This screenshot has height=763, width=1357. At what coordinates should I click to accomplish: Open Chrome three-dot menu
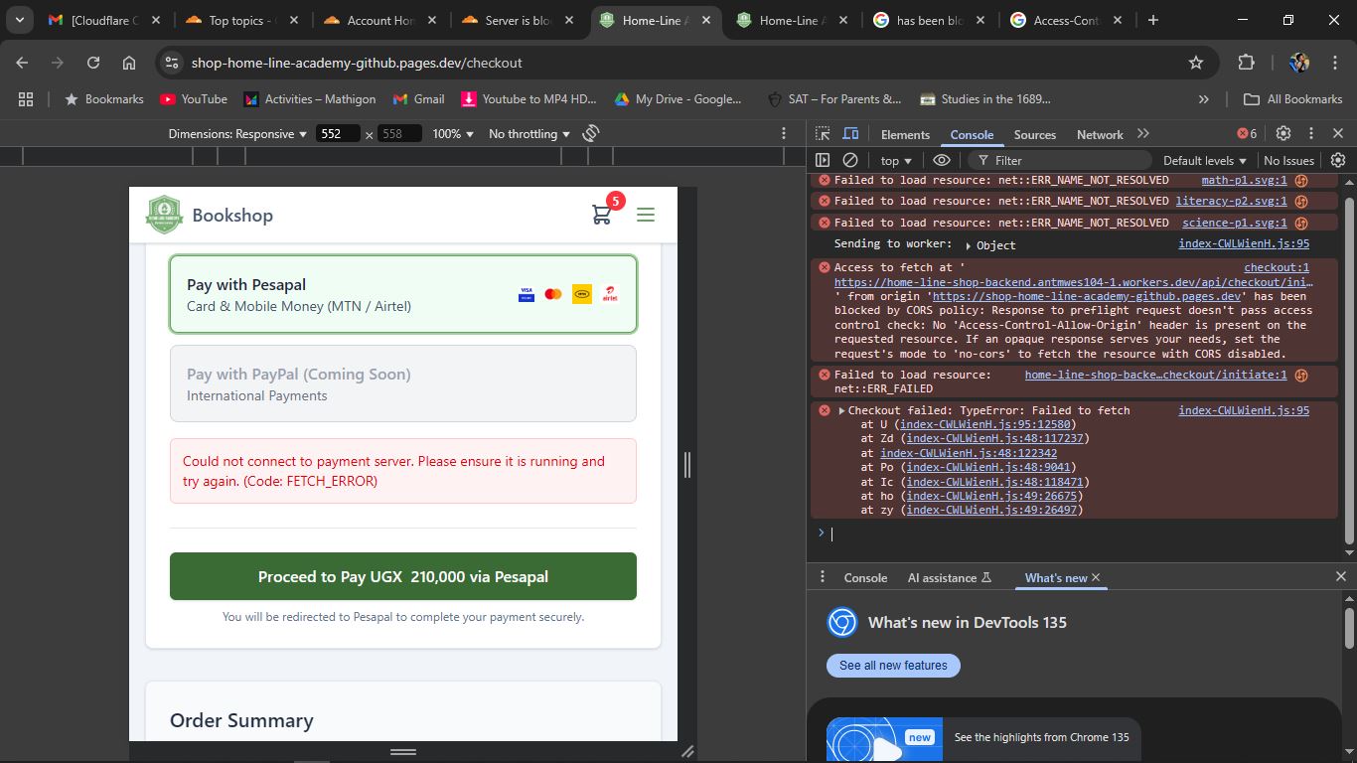tap(1334, 63)
